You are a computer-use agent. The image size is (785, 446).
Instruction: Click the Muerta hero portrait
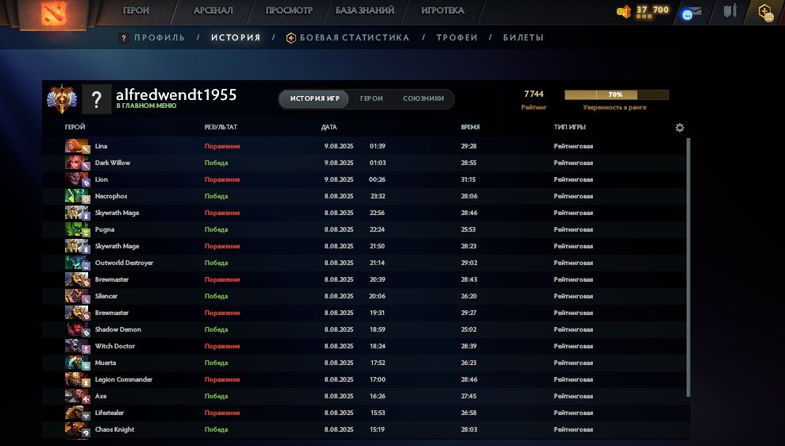(x=77, y=363)
